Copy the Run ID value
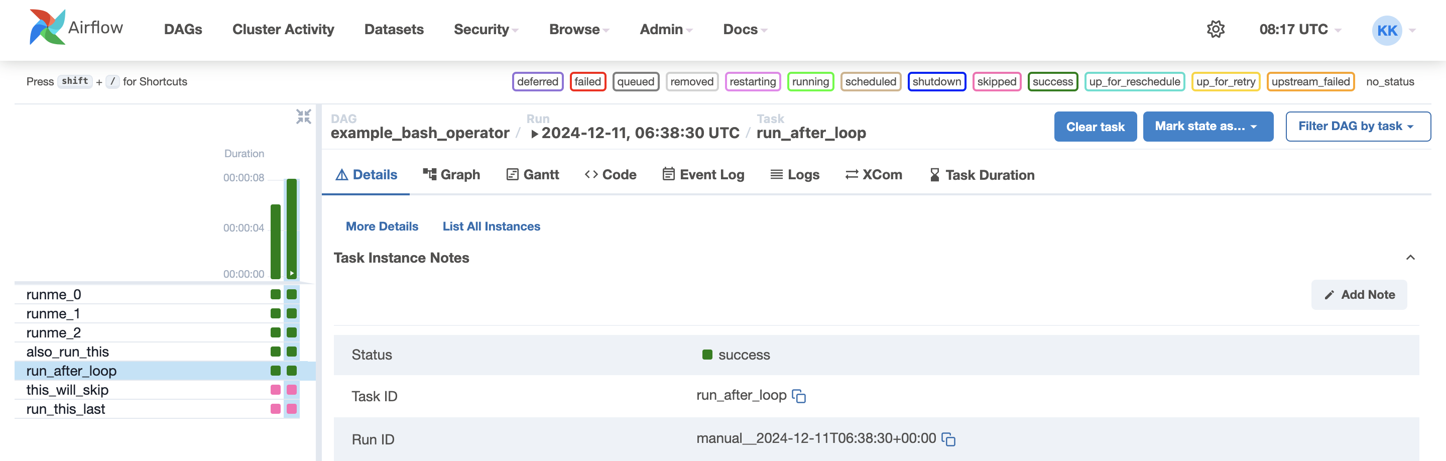This screenshot has height=461, width=1446. (948, 439)
